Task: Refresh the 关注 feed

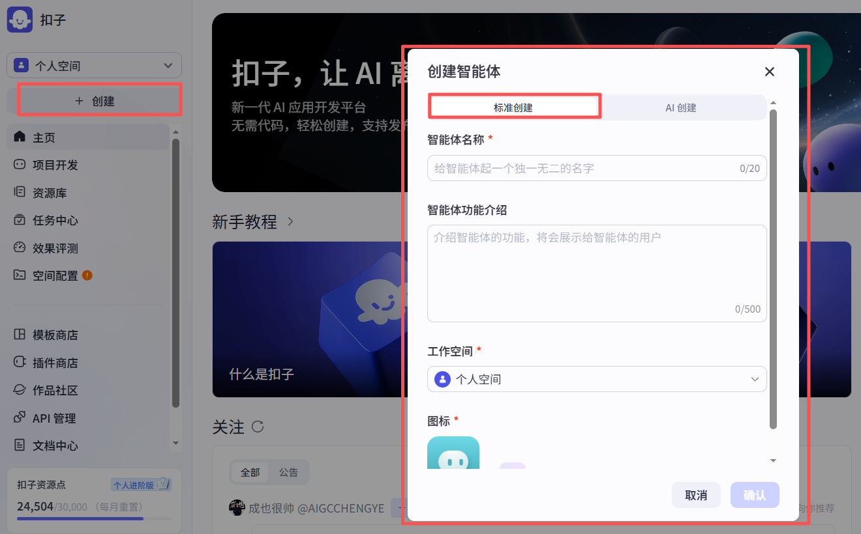Action: pyautogui.click(x=258, y=427)
